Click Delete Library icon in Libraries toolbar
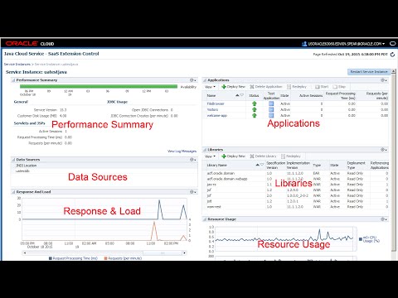This screenshot has height=298, width=398. pyautogui.click(x=252, y=156)
